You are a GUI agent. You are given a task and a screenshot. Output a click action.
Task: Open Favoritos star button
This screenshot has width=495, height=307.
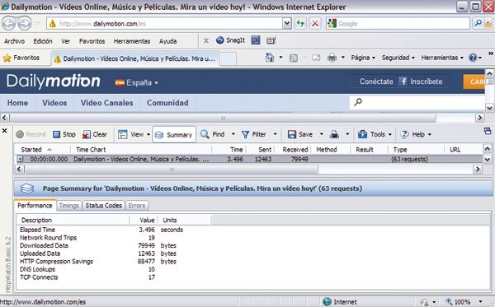click(21, 58)
